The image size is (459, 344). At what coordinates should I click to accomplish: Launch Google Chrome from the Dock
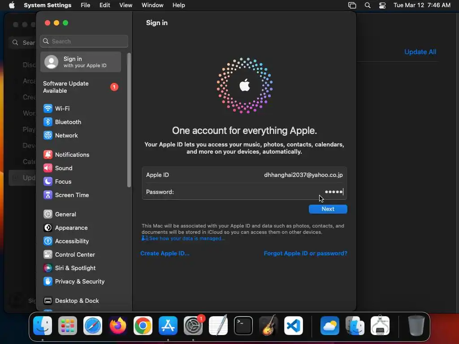click(143, 326)
